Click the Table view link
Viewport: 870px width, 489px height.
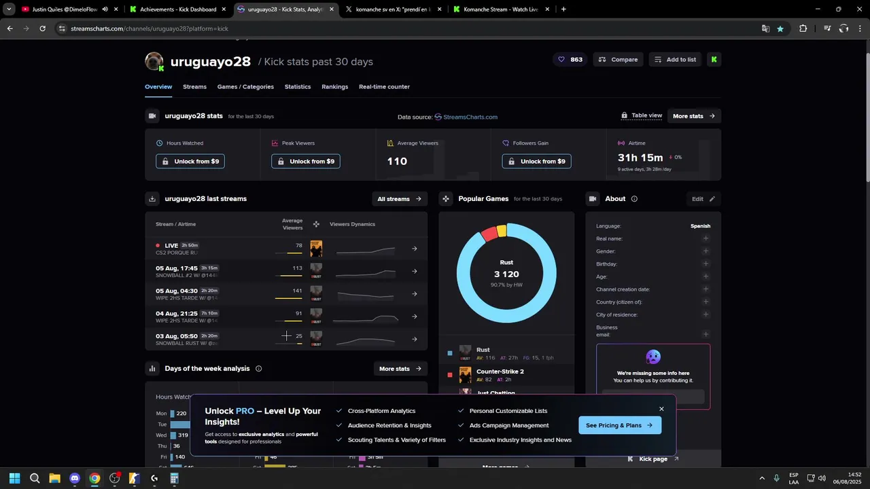click(642, 115)
